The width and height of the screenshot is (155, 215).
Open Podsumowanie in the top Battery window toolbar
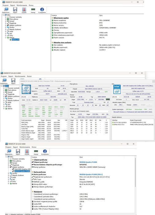pos(6,10)
